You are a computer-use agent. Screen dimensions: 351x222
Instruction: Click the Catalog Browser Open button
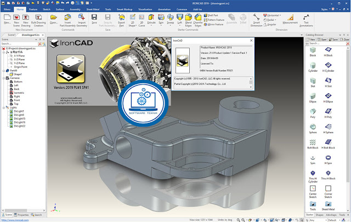click(322, 39)
